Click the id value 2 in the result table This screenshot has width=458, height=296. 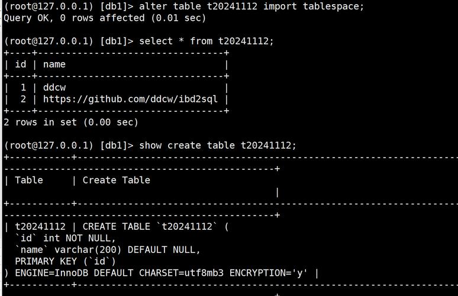tap(23, 99)
